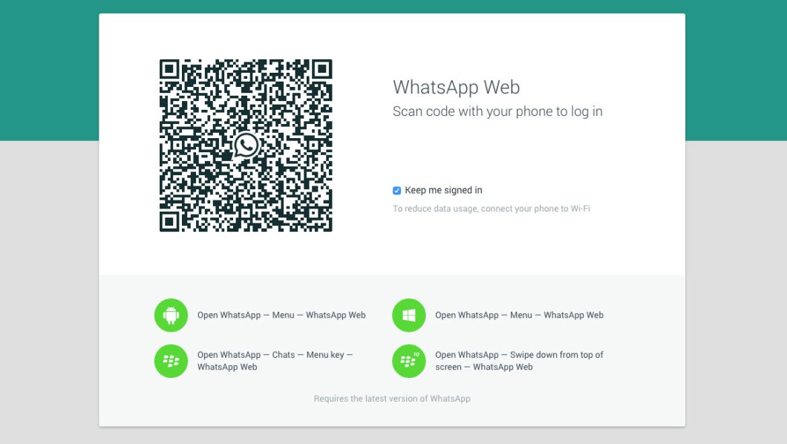This screenshot has width=787, height=444.
Task: Click the QR code image
Action: 246,146
